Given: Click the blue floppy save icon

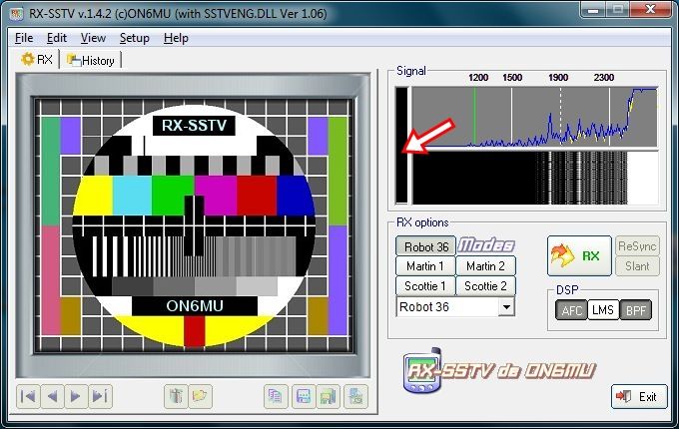Looking at the screenshot, I should coord(304,396).
